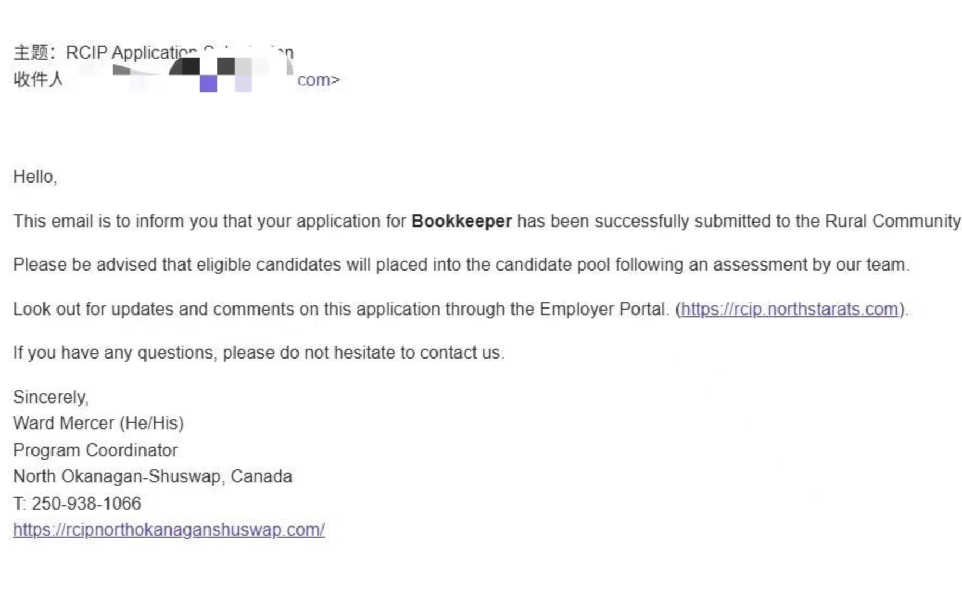Image resolution: width=962 pixels, height=590 pixels.
Task: Click the Hello greeting text
Action: [x=35, y=177]
